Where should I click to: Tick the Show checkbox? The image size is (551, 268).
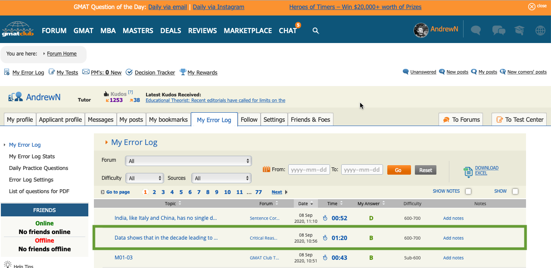(x=515, y=191)
